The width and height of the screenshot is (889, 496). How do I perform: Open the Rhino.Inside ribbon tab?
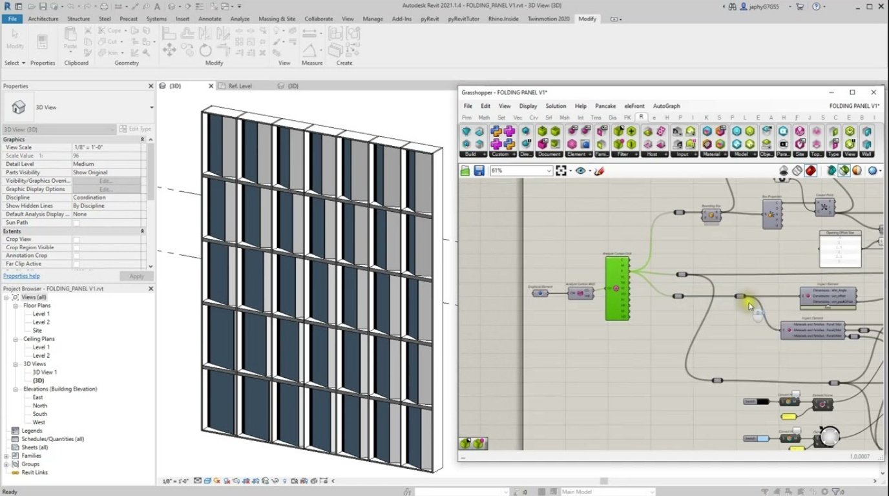coord(504,19)
